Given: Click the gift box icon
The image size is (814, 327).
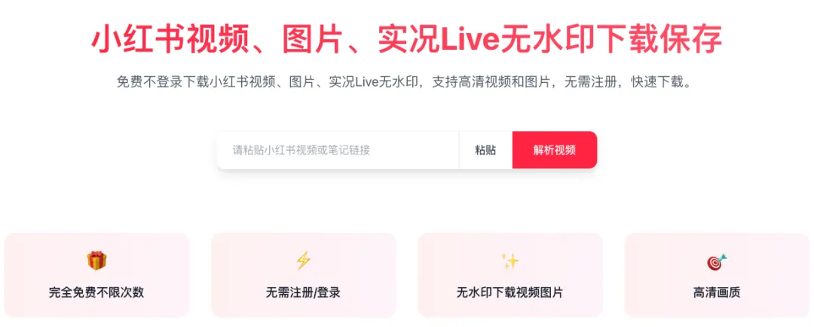Looking at the screenshot, I should click(x=96, y=261).
